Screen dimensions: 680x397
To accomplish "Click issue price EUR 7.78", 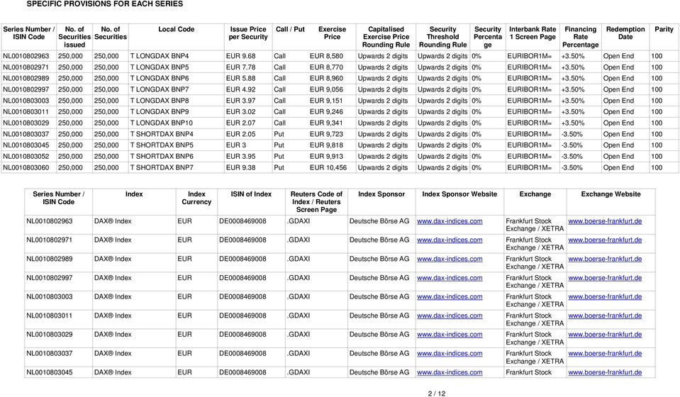I will 240,67.
